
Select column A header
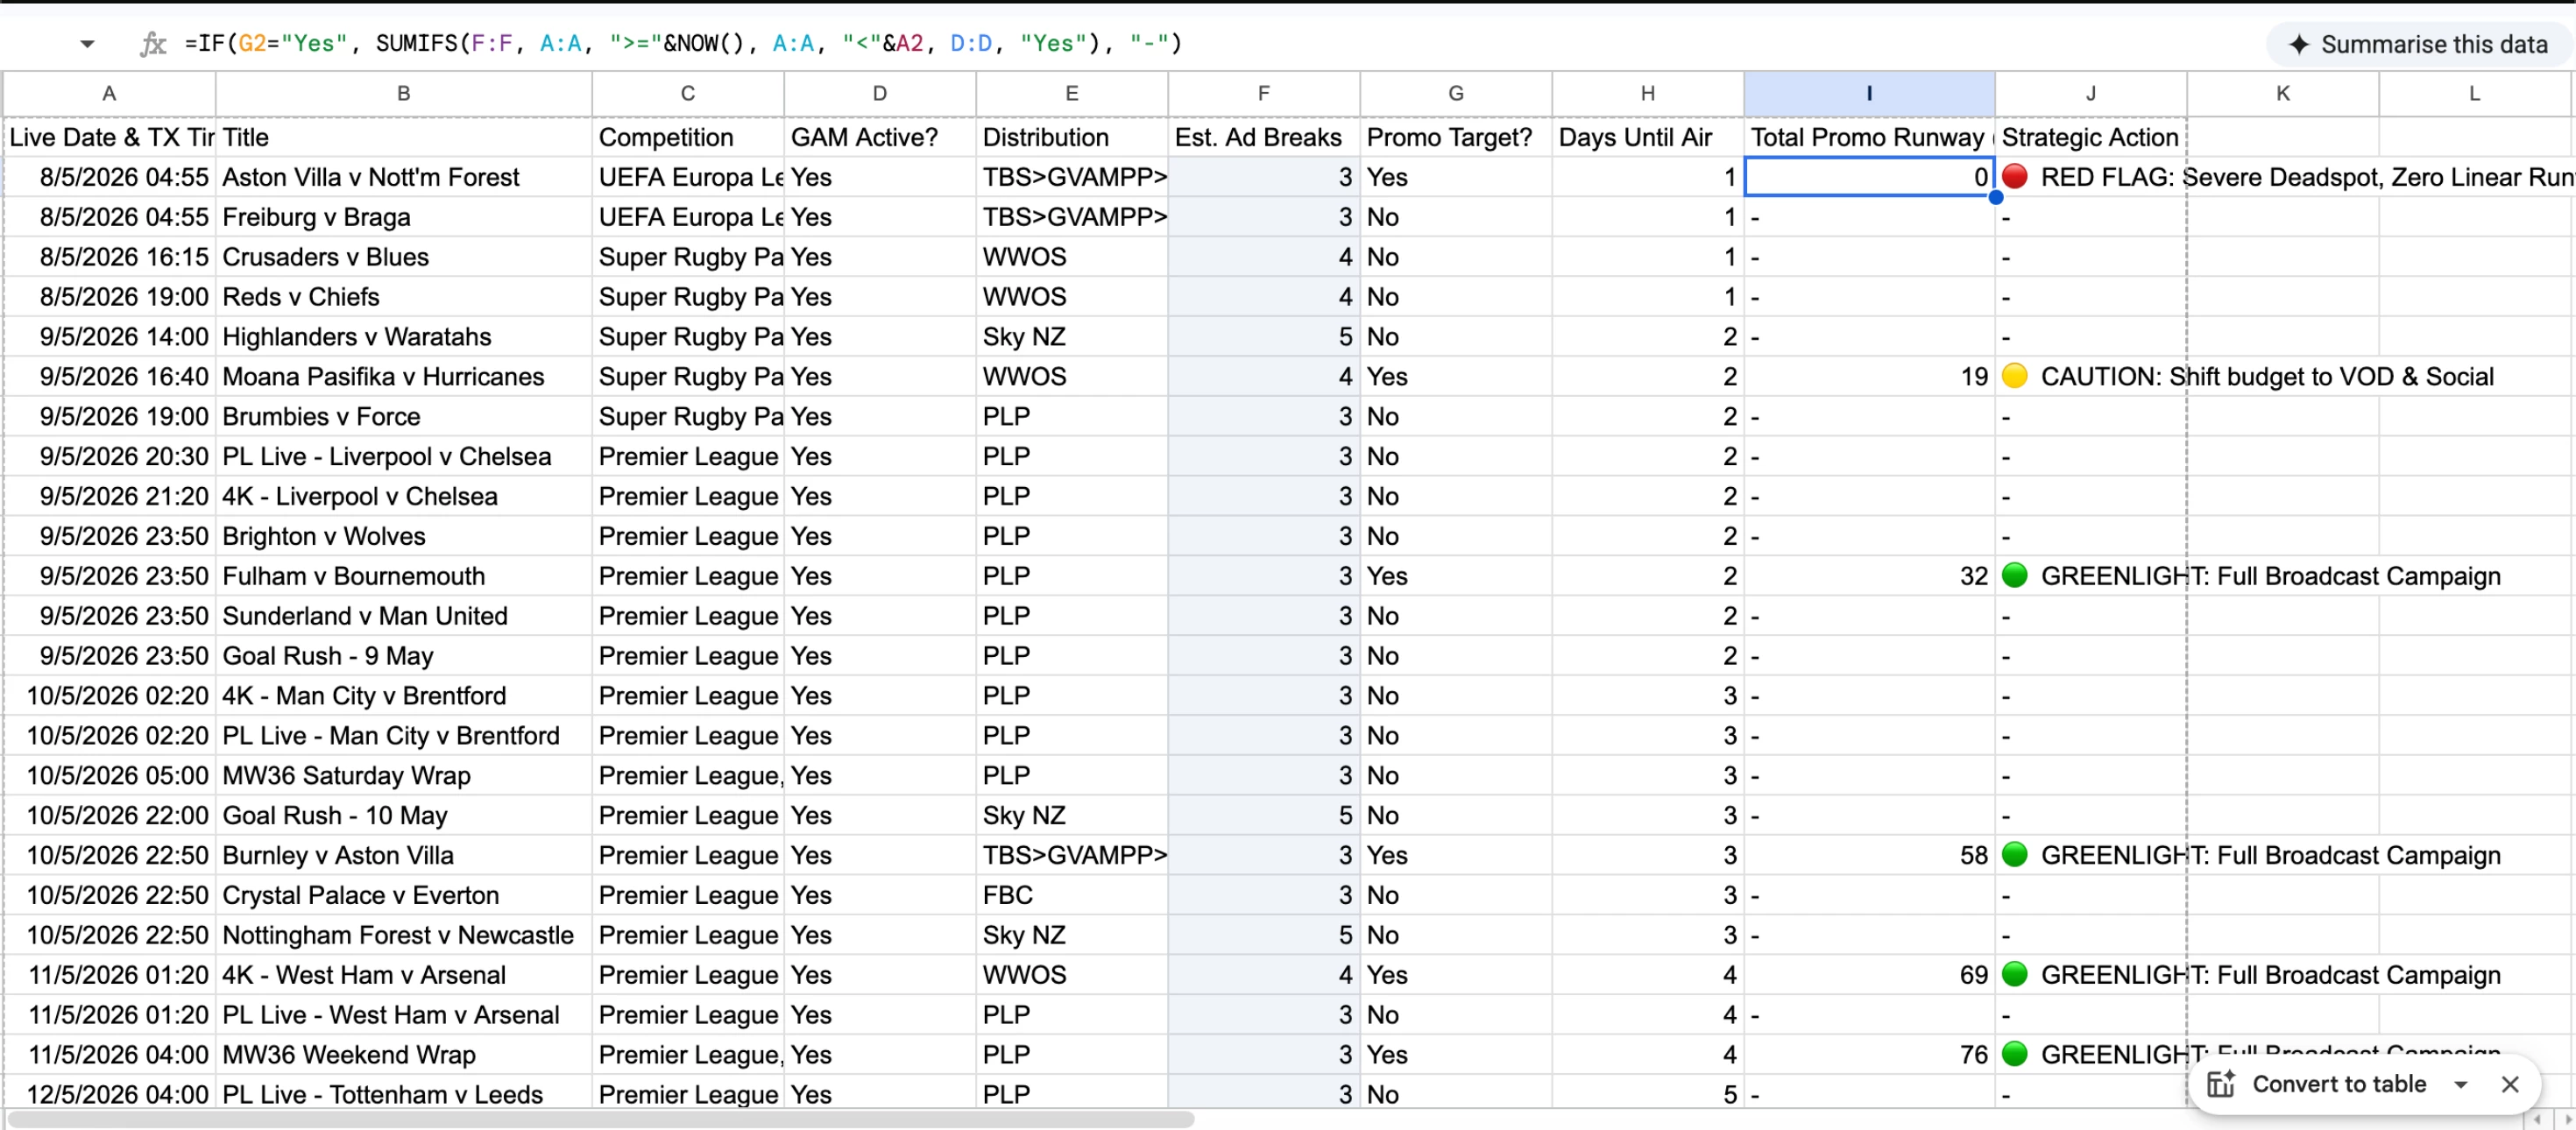[x=109, y=93]
